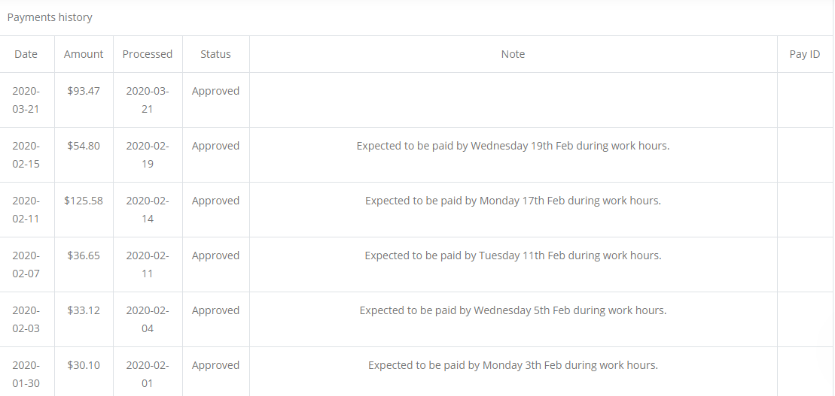Click the Note column header
Viewport: 835px width, 396px height.
click(x=513, y=54)
